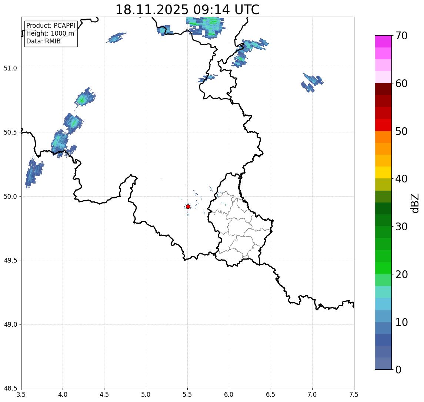This screenshot has width=424, height=402.
Task: Click the "dBZ" colorbar label
Action: 414,202
